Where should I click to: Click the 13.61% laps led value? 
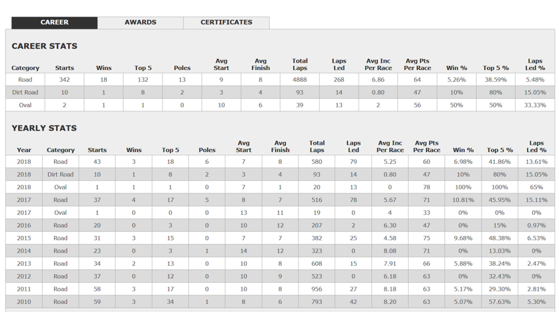coord(536,162)
